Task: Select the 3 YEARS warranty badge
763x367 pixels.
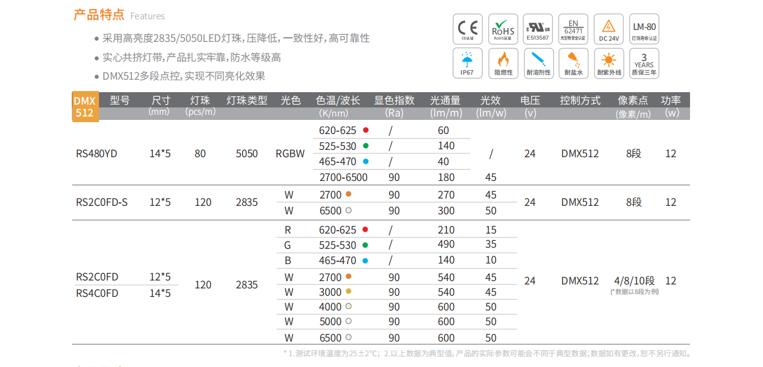Action: point(644,63)
